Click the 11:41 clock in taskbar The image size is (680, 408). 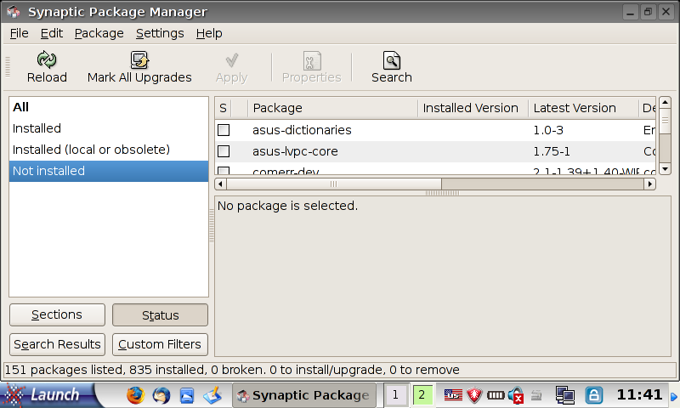pos(639,394)
